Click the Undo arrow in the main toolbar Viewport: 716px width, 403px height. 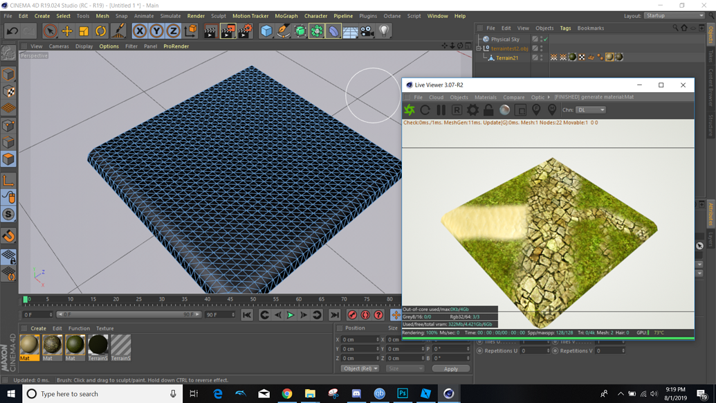(12, 31)
